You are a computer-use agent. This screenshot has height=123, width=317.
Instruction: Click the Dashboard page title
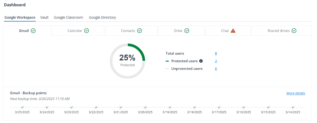pos(15,5)
